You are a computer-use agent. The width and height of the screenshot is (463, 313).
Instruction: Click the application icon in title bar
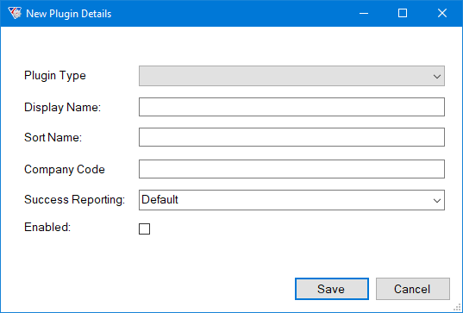point(15,13)
